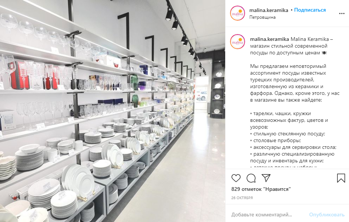
Task: Open malina.keramika profile picture in header
Action: [x=238, y=13]
